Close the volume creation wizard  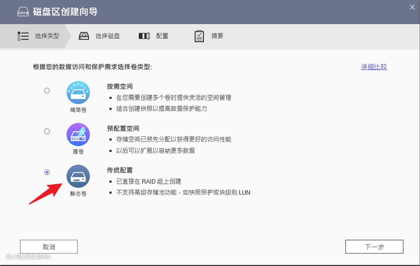coord(412,7)
